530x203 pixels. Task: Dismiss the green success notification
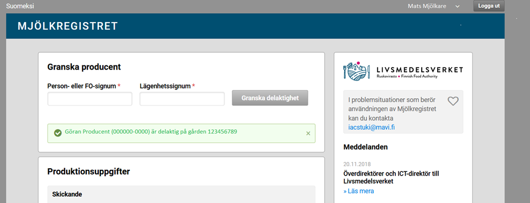tap(308, 133)
